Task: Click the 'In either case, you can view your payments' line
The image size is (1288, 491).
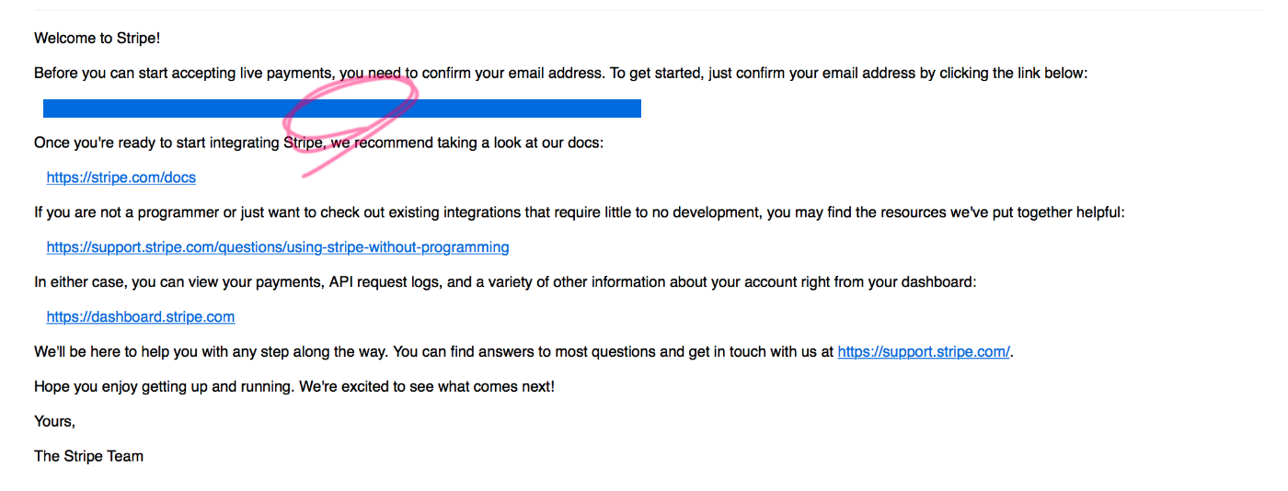Action: coord(505,283)
